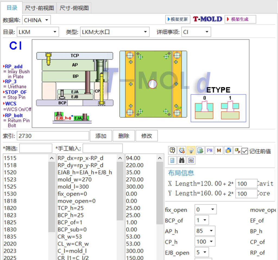Select the EJAB_h=EJA_h+EJB_h row

point(87,172)
